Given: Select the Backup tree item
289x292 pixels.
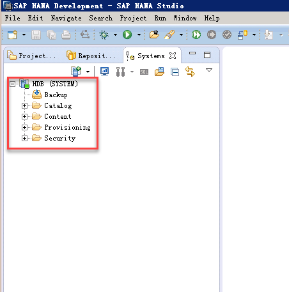Looking at the screenshot, I should (x=56, y=95).
